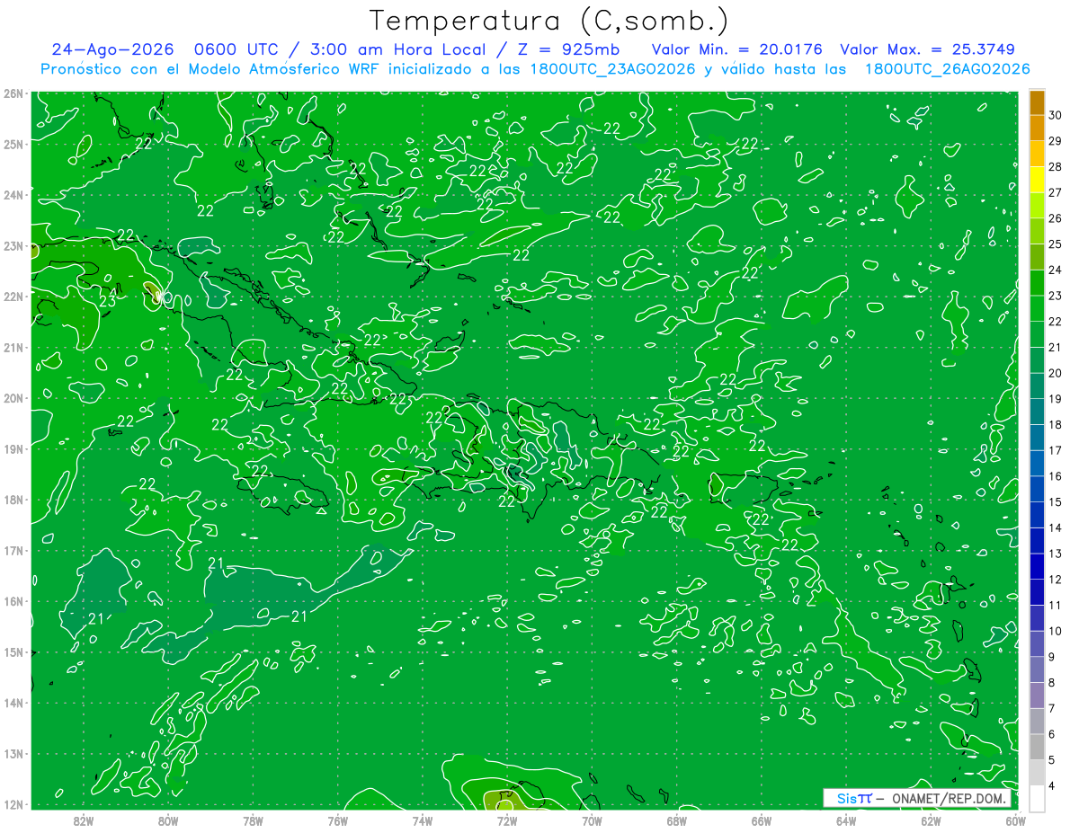1079x833 pixels.
Task: Click the '62W' longitude axis label
Action: click(x=931, y=820)
